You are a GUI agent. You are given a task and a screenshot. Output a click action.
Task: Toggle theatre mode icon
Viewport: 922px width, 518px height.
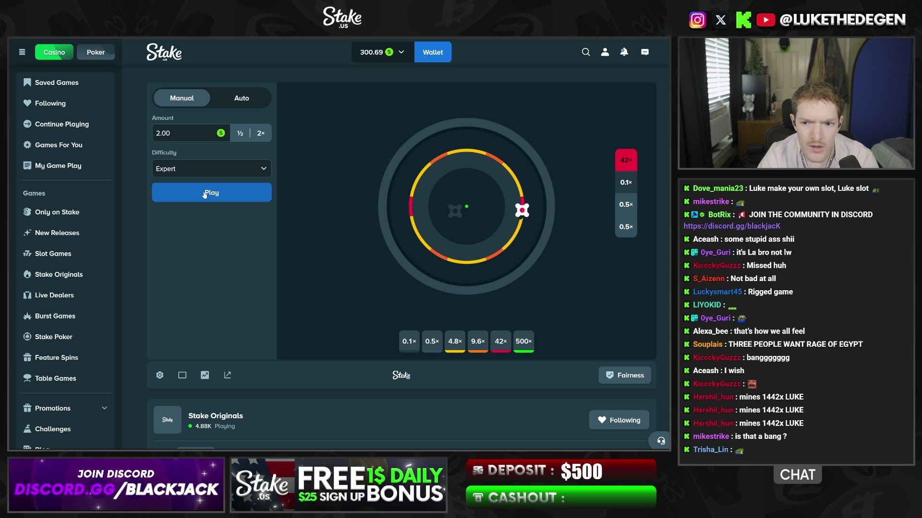pos(182,375)
